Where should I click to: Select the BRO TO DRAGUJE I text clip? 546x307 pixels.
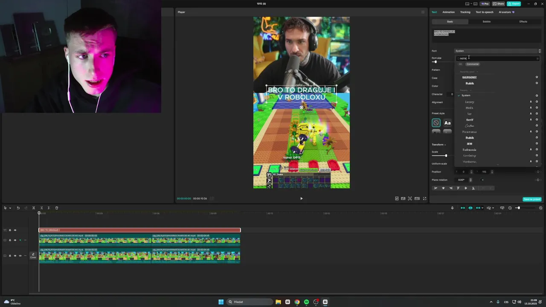(139, 230)
